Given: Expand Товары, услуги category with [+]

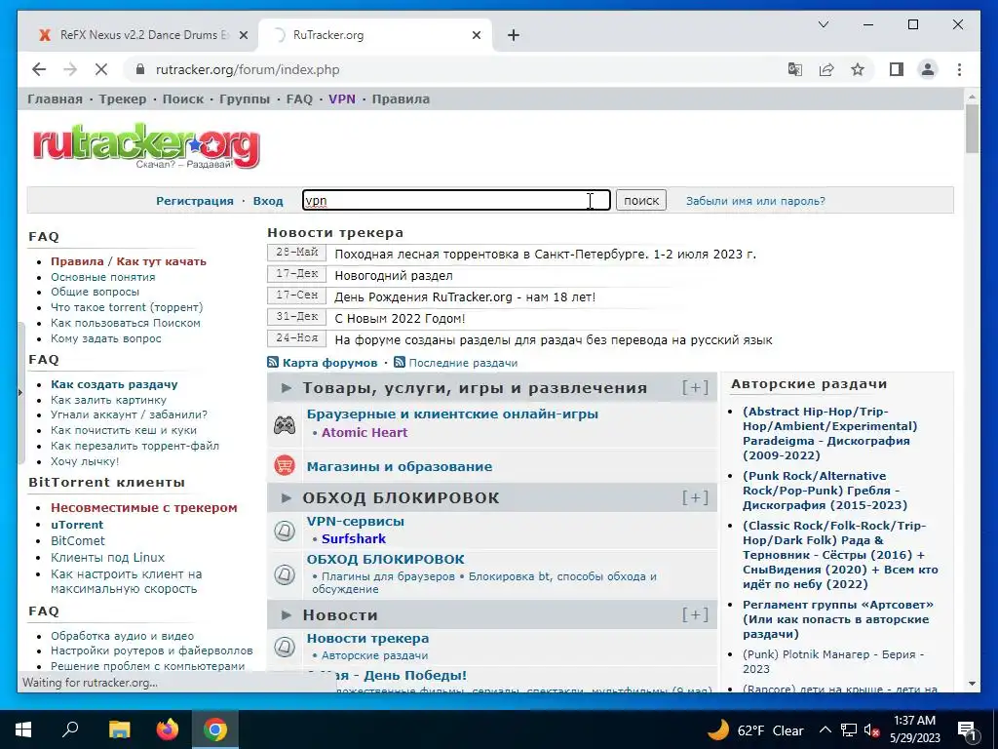Looking at the screenshot, I should 695,388.
